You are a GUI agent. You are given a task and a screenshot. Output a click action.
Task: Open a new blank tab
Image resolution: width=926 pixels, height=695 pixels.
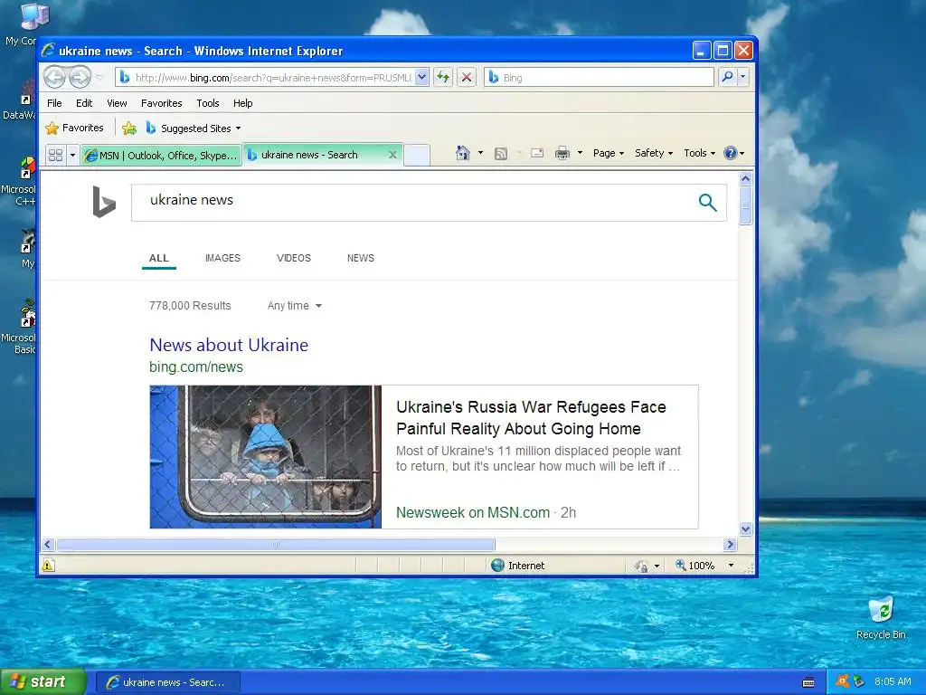(x=417, y=155)
